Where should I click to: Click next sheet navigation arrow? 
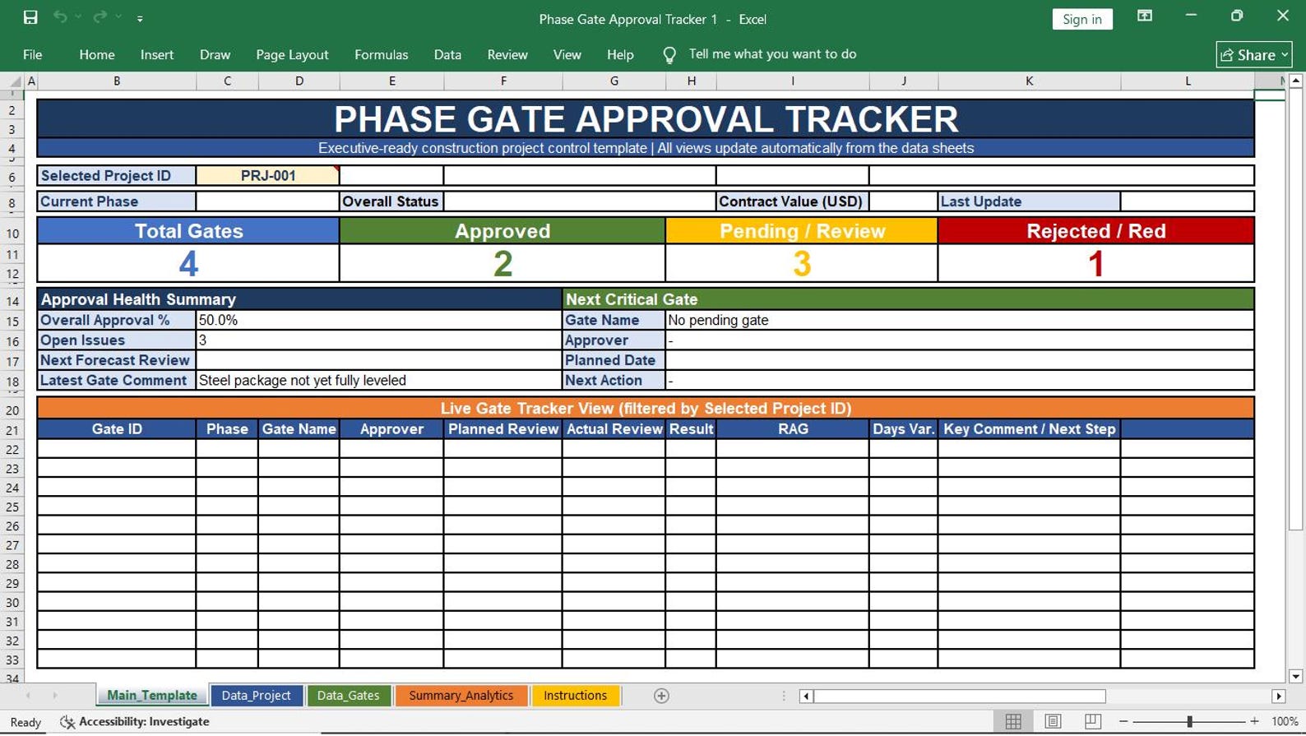pos(55,696)
